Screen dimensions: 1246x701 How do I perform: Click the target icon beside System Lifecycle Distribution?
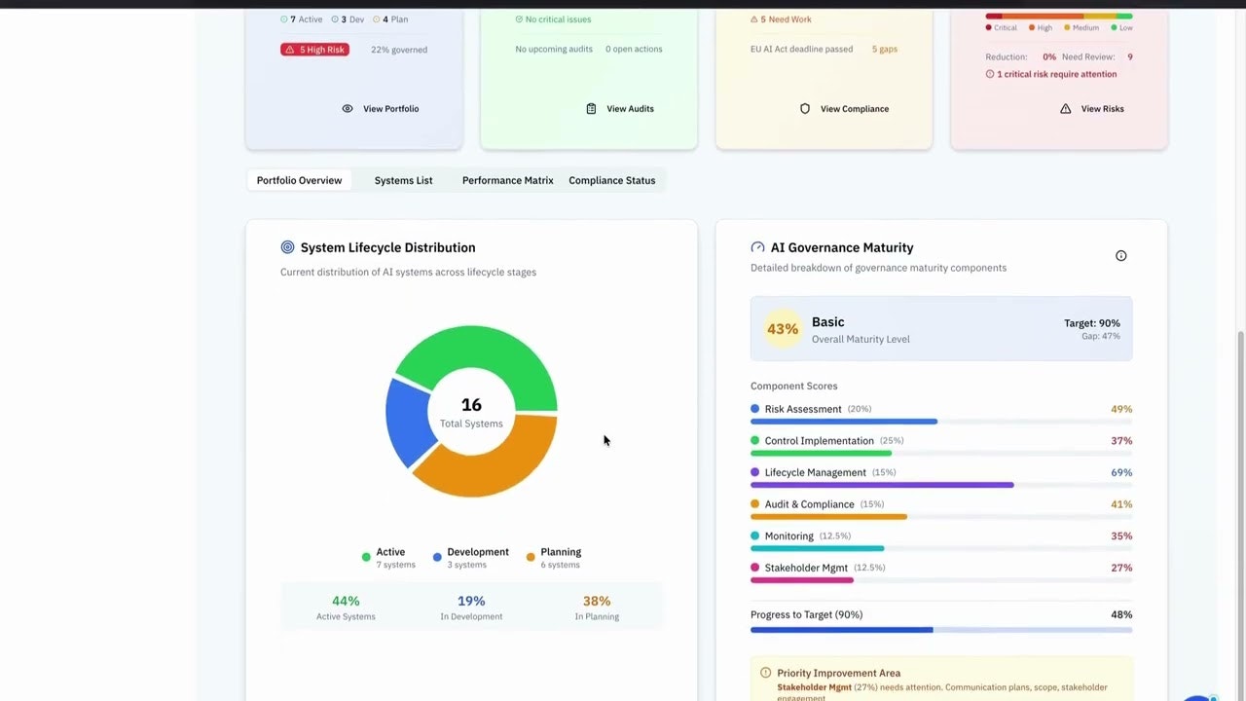(x=286, y=247)
